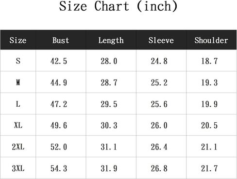This screenshot has height=179, width=237.
Task: Click bust value 42.5 for size S
Action: [59, 61]
